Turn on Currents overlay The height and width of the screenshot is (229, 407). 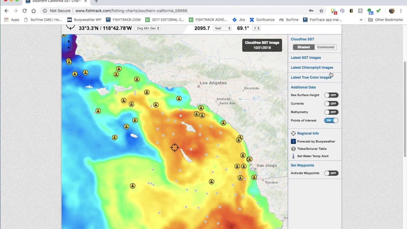click(331, 104)
